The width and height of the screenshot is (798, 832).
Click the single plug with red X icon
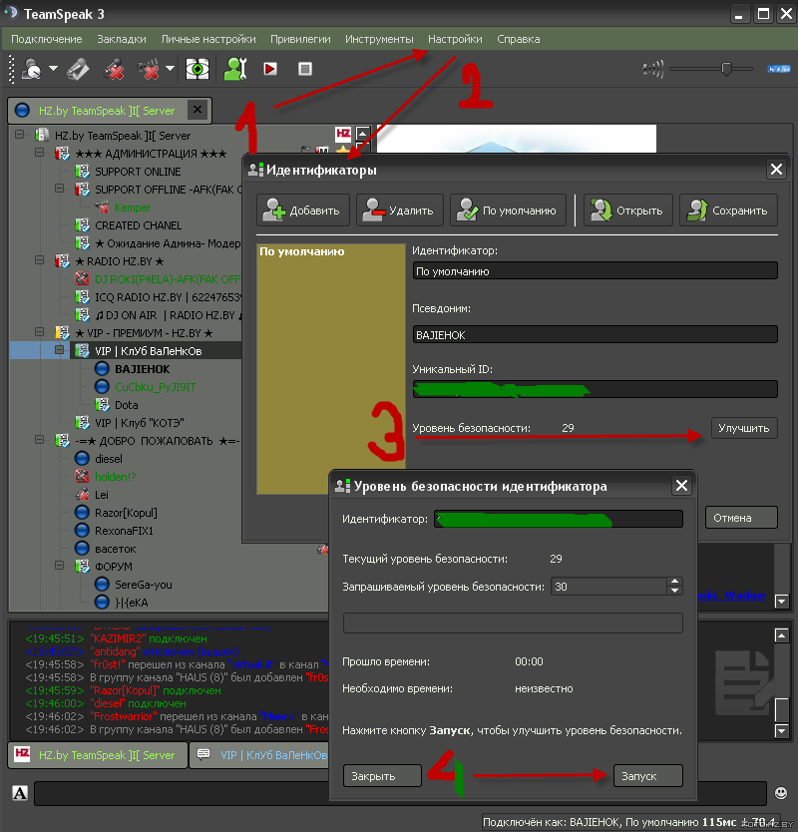pyautogui.click(x=114, y=69)
